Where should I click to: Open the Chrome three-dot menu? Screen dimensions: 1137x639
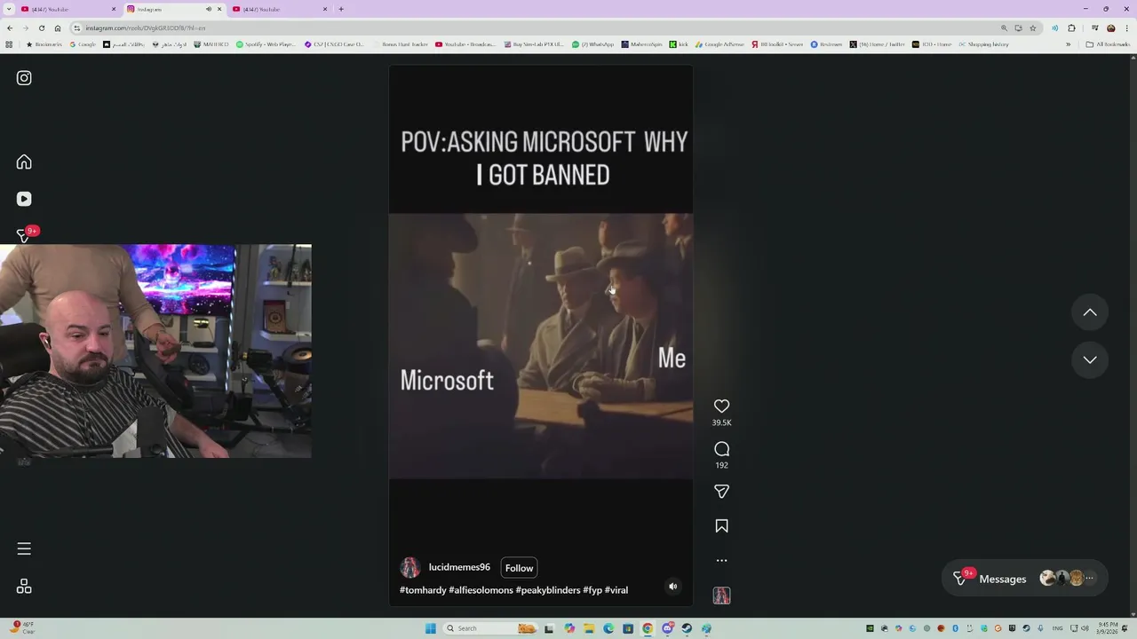[1127, 28]
